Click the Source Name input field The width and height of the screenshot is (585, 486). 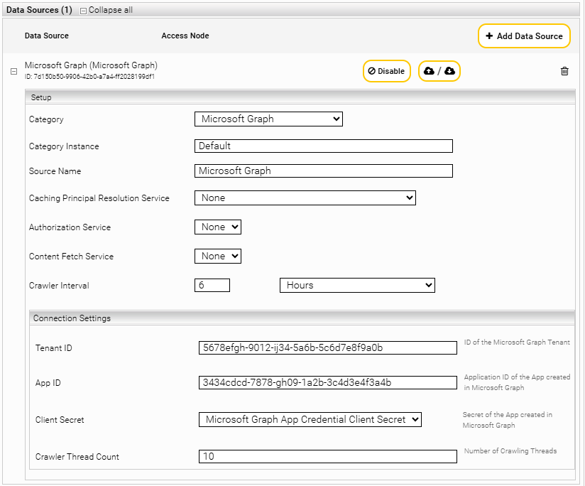pyautogui.click(x=323, y=171)
